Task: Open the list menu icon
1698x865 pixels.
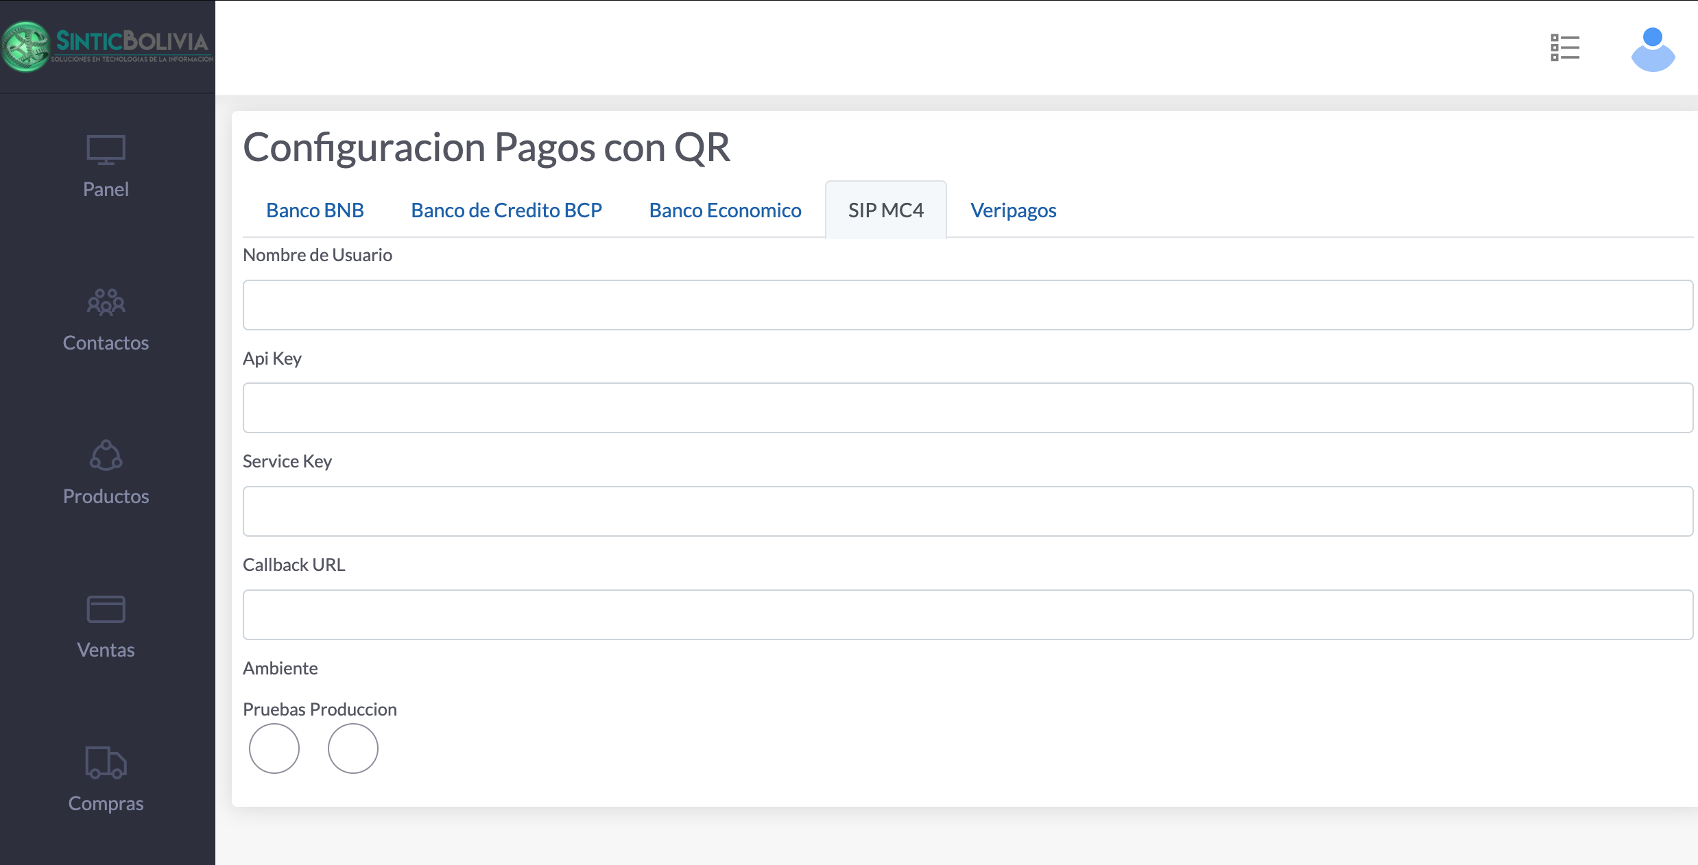Action: pyautogui.click(x=1565, y=48)
